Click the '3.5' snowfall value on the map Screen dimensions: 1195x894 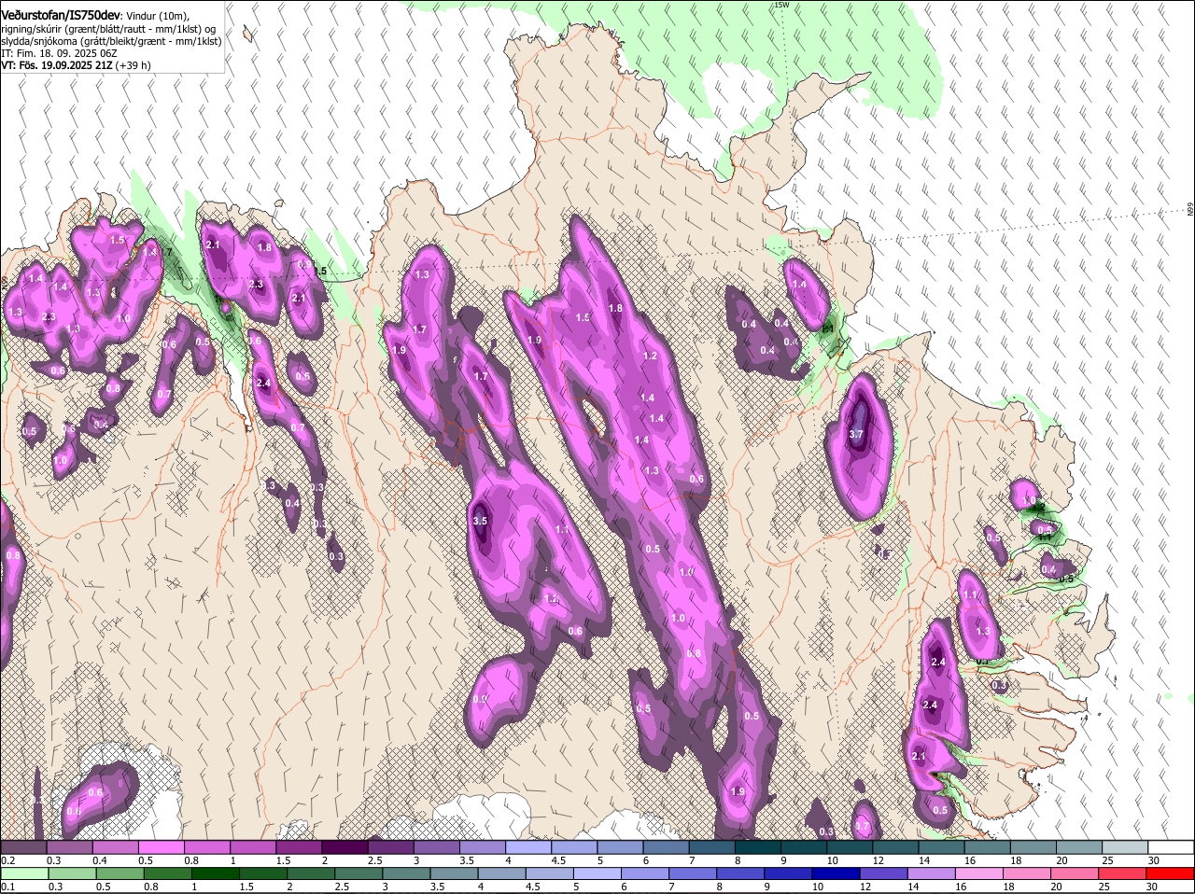click(480, 521)
